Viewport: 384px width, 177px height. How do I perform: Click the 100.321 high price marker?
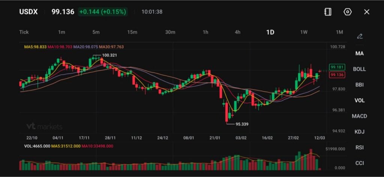click(x=109, y=55)
